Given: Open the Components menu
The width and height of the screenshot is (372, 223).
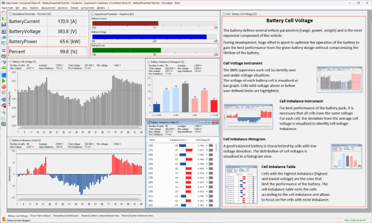Looking at the screenshot, I should [87, 8].
